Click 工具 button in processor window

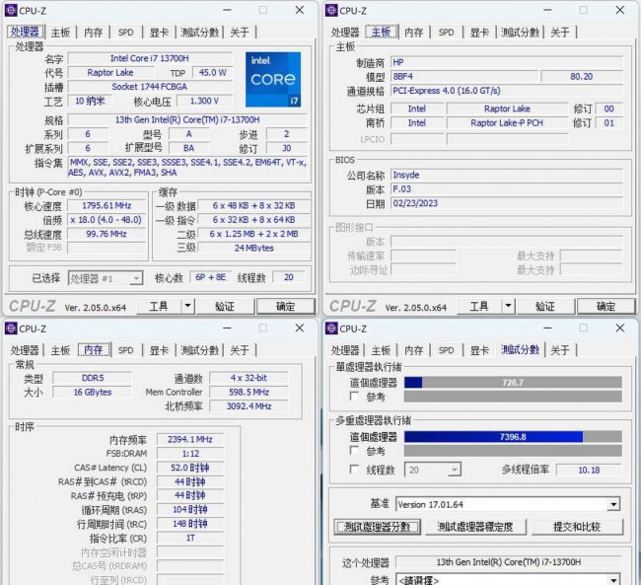point(159,306)
